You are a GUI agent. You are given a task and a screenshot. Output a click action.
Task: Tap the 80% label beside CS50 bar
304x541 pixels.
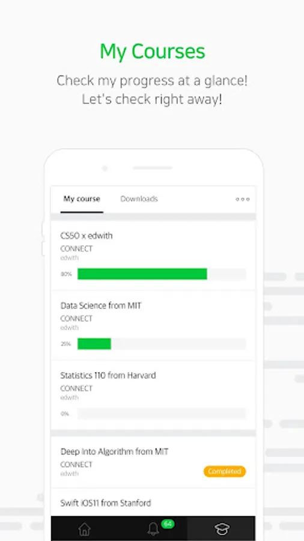pos(66,274)
